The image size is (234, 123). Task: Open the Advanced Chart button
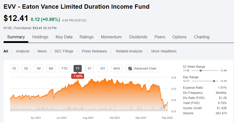(142, 69)
